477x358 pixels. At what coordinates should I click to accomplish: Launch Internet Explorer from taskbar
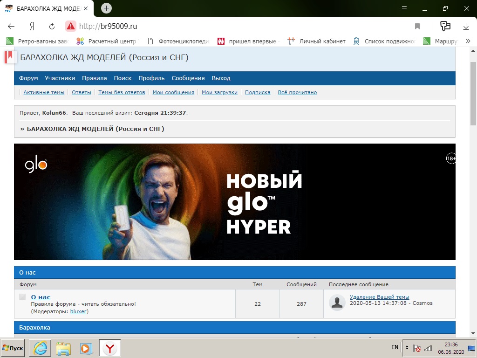(40, 348)
